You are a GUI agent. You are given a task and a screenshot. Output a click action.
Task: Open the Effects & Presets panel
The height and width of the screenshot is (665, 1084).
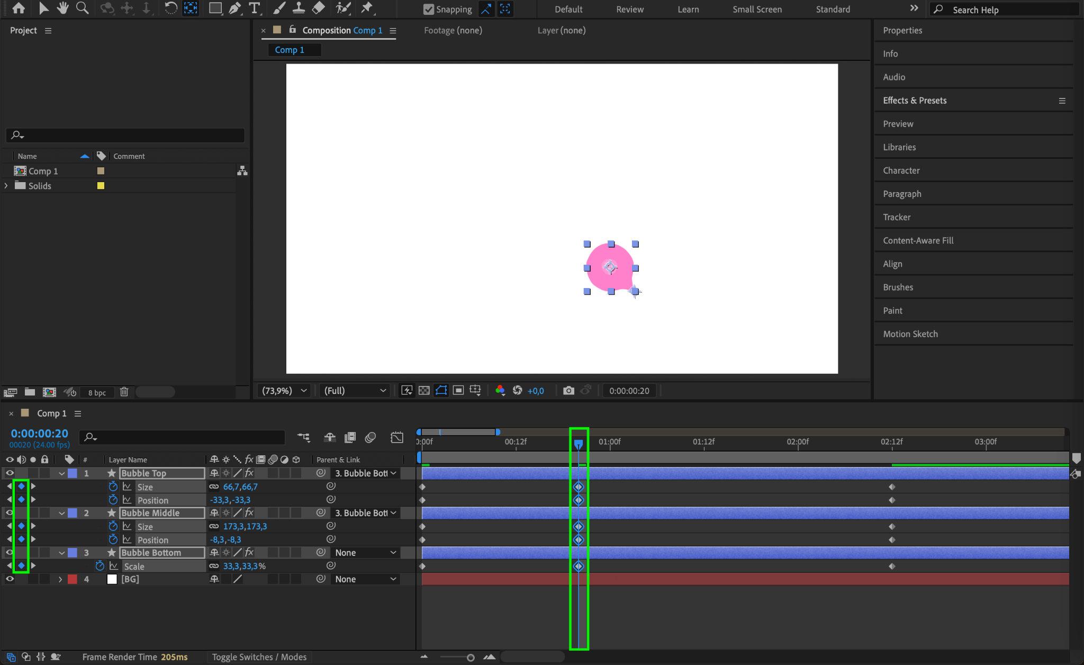point(915,101)
